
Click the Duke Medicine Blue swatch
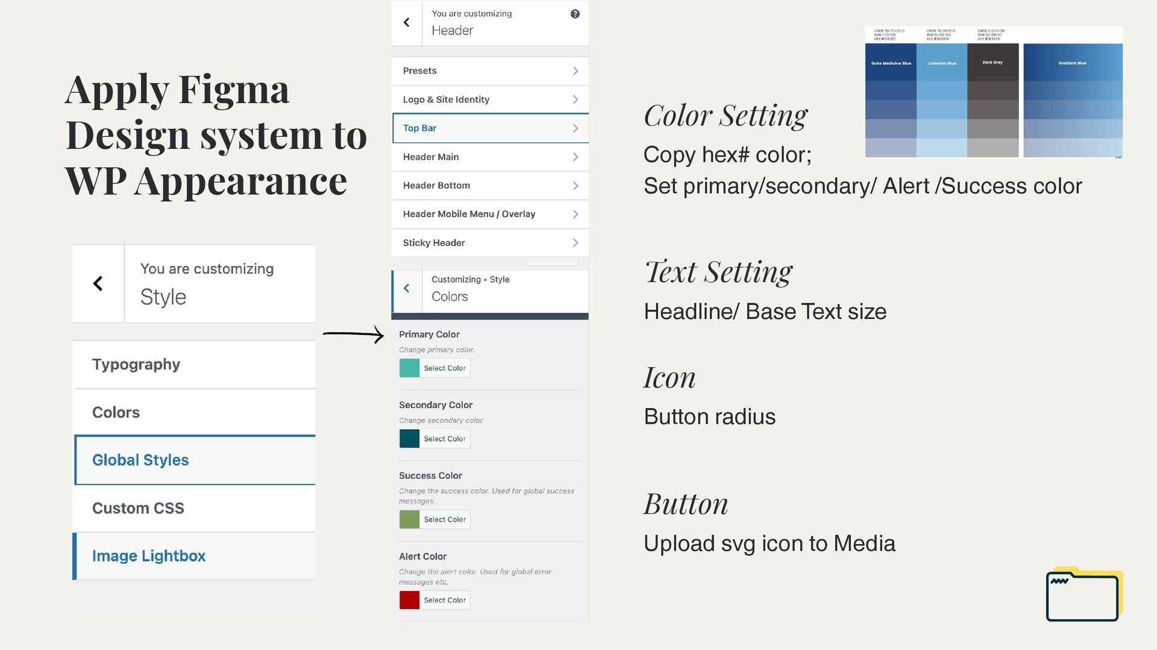[x=891, y=63]
